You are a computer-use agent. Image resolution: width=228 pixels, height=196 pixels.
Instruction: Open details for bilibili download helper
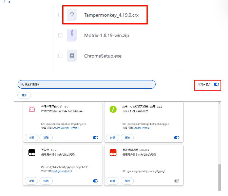pos(31,137)
